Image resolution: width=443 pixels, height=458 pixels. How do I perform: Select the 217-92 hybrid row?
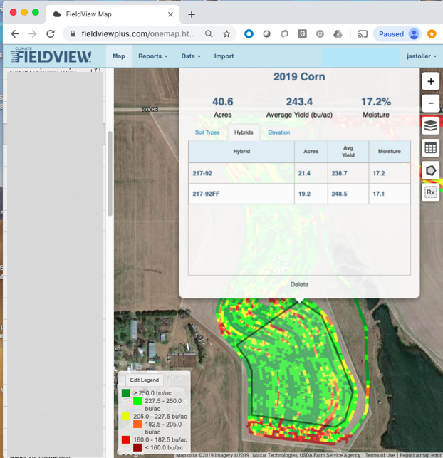pyautogui.click(x=299, y=173)
